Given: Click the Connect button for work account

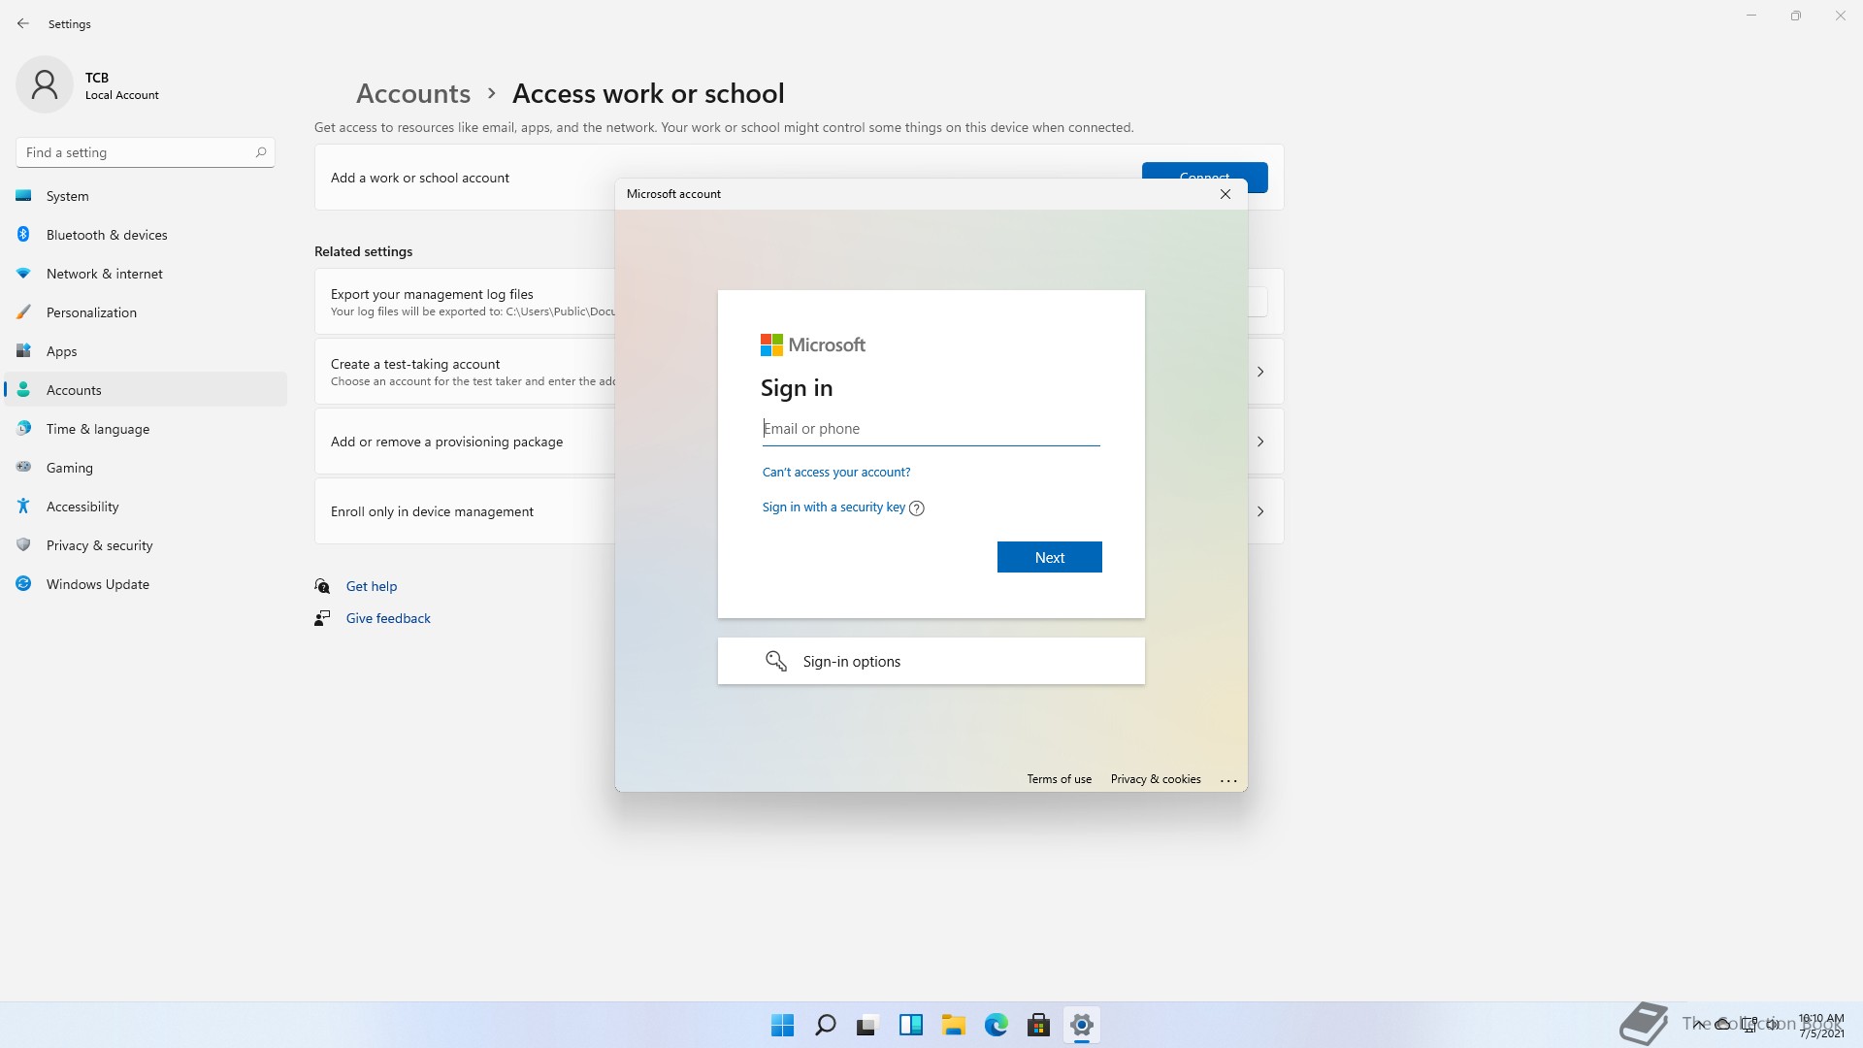Looking at the screenshot, I should click(1204, 178).
